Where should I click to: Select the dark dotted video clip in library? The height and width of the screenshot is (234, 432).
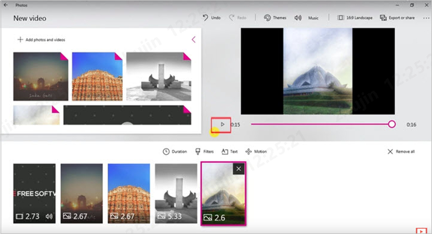click(127, 115)
